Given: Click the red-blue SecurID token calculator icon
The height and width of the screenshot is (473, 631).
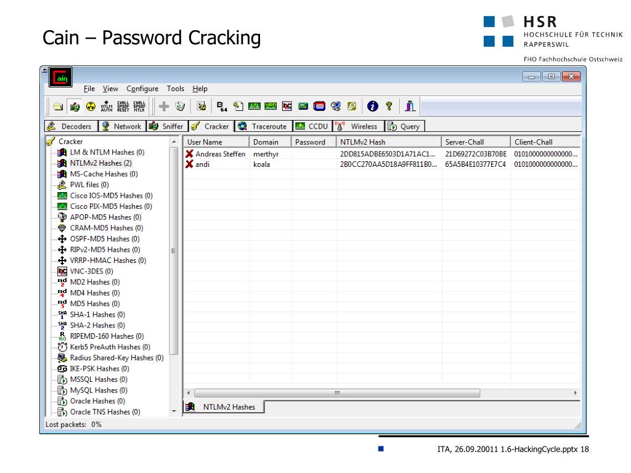Looking at the screenshot, I should (319, 106).
